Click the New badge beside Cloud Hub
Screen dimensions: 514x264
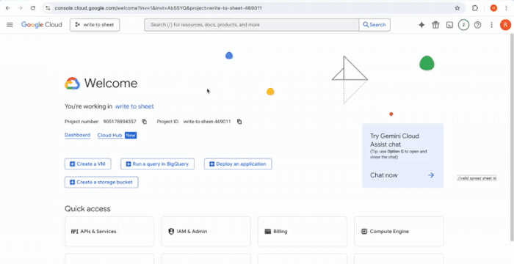[131, 135]
